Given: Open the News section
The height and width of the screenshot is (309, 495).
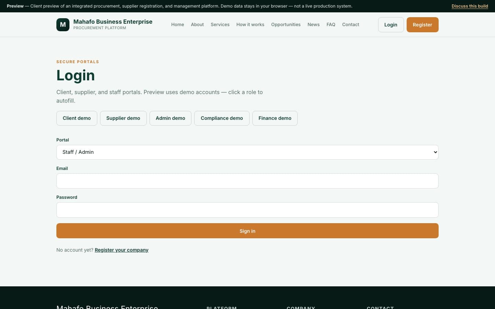Looking at the screenshot, I should coord(313,25).
